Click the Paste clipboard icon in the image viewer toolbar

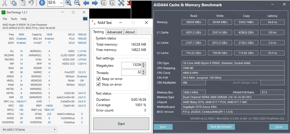pyautogui.click(x=22, y=3)
